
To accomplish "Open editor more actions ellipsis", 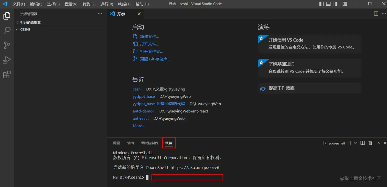I will pyautogui.click(x=383, y=14).
